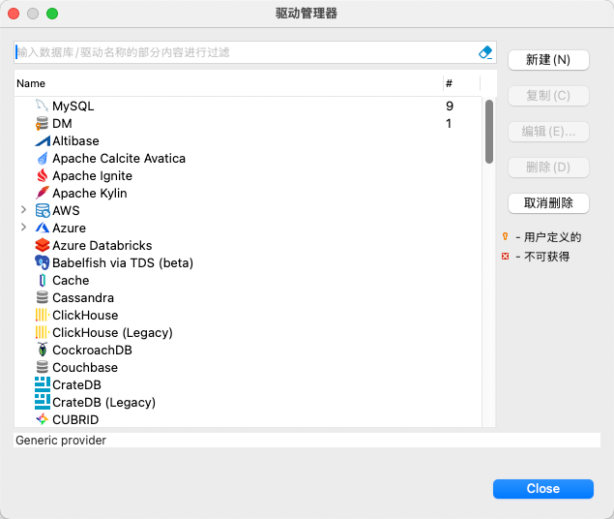614x519 pixels.
Task: Click the 取消删除 button
Action: (x=548, y=203)
